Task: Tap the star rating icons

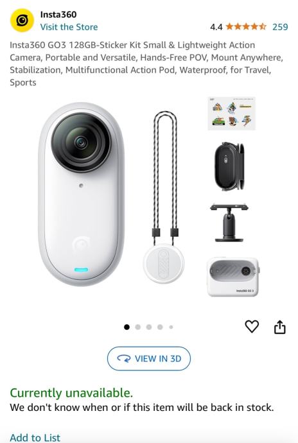Action: point(246,27)
